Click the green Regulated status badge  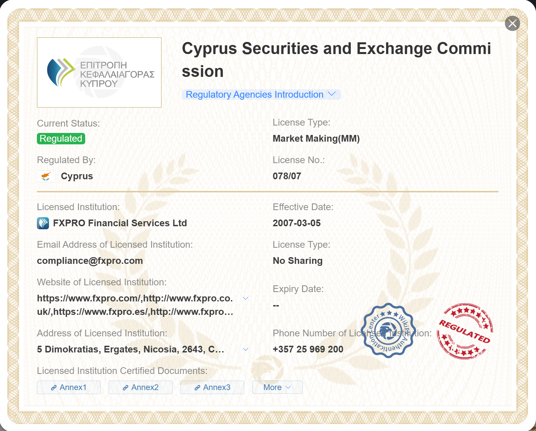click(x=61, y=139)
